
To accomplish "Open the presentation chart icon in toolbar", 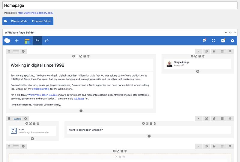I will (x=204, y=41).
